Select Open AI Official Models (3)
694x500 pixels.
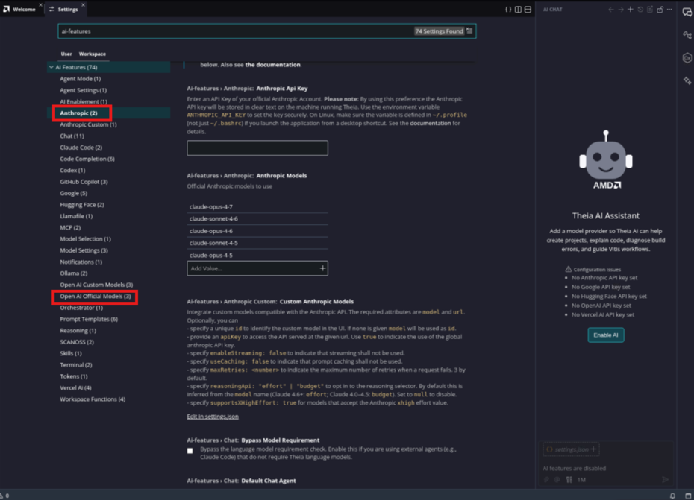click(x=96, y=296)
